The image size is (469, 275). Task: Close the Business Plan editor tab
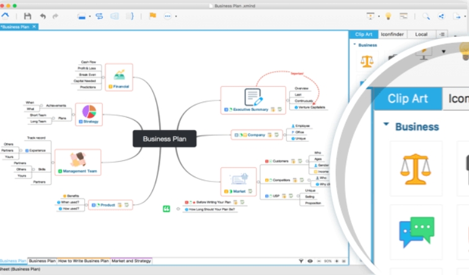[x=35, y=27]
